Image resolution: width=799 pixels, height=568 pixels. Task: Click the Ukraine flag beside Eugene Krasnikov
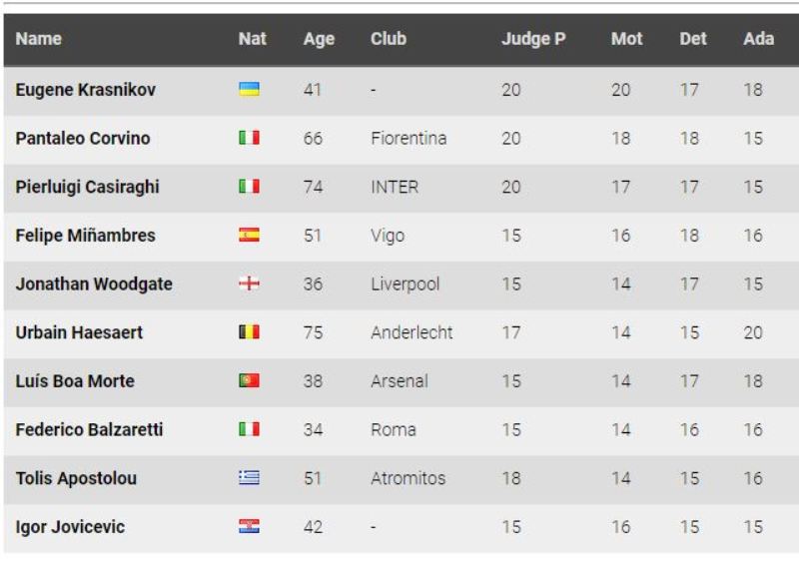tap(250, 90)
